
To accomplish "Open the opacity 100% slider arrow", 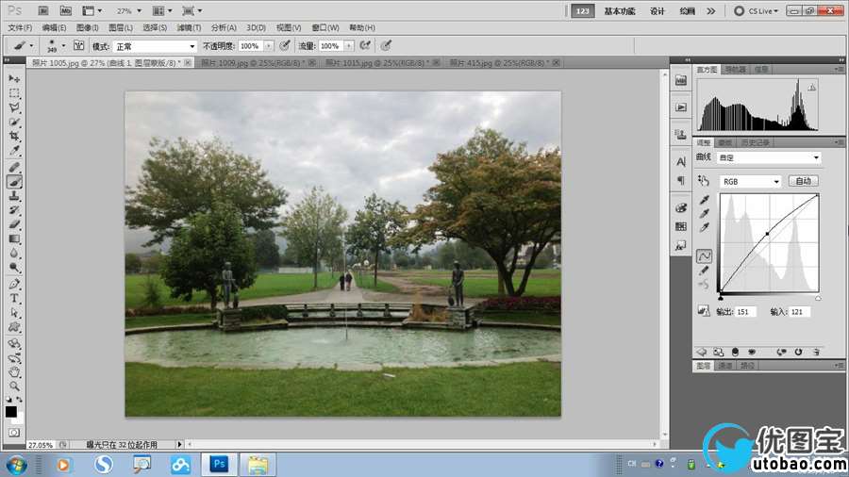I will click(269, 46).
